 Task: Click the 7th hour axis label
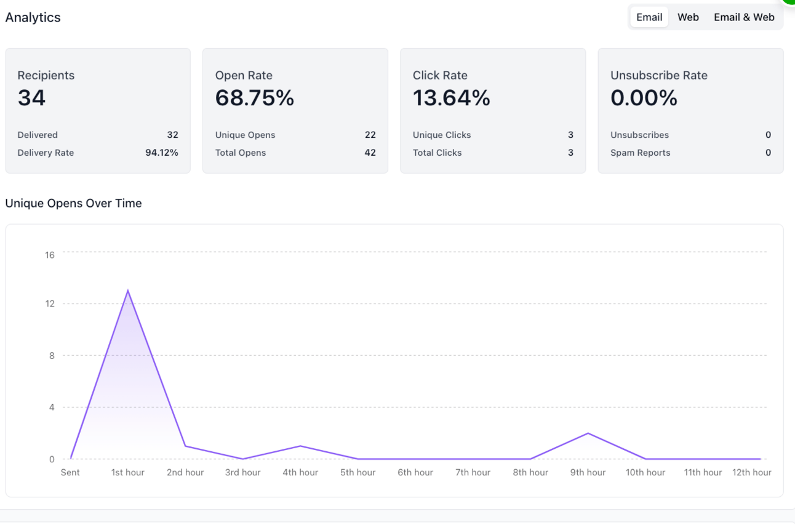pyautogui.click(x=473, y=472)
